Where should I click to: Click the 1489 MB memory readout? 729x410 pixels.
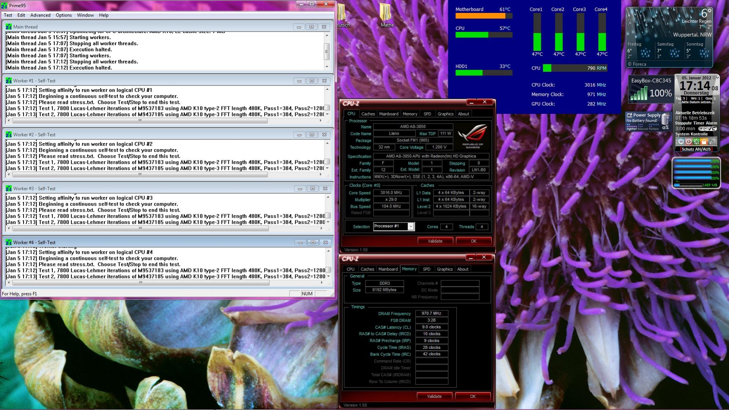point(710,185)
